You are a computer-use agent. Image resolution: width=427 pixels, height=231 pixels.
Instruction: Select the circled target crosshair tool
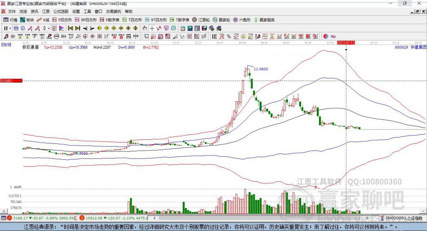(x=85, y=37)
